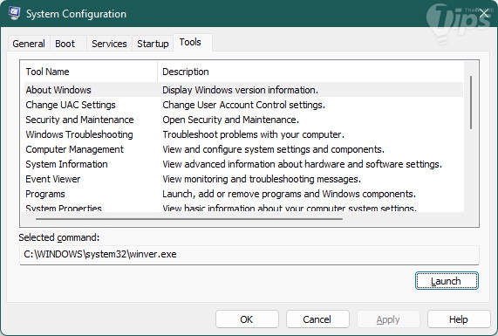This screenshot has width=498, height=336.
Task: Click the horizontal scrollbar under tool list
Action: click(189, 219)
